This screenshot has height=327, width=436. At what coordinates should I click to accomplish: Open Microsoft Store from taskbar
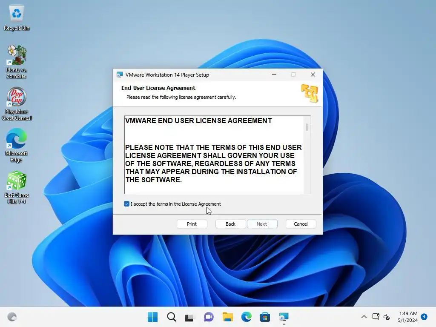265,317
